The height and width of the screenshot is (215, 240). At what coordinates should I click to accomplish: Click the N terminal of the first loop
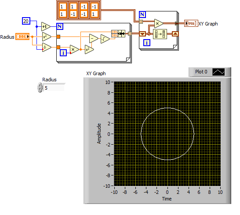[x=60, y=26]
